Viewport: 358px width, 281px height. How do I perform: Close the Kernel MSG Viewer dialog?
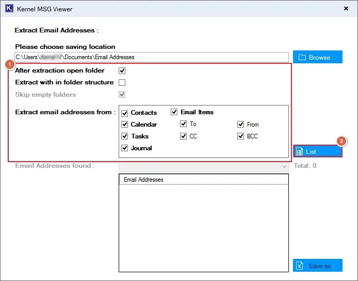345,9
